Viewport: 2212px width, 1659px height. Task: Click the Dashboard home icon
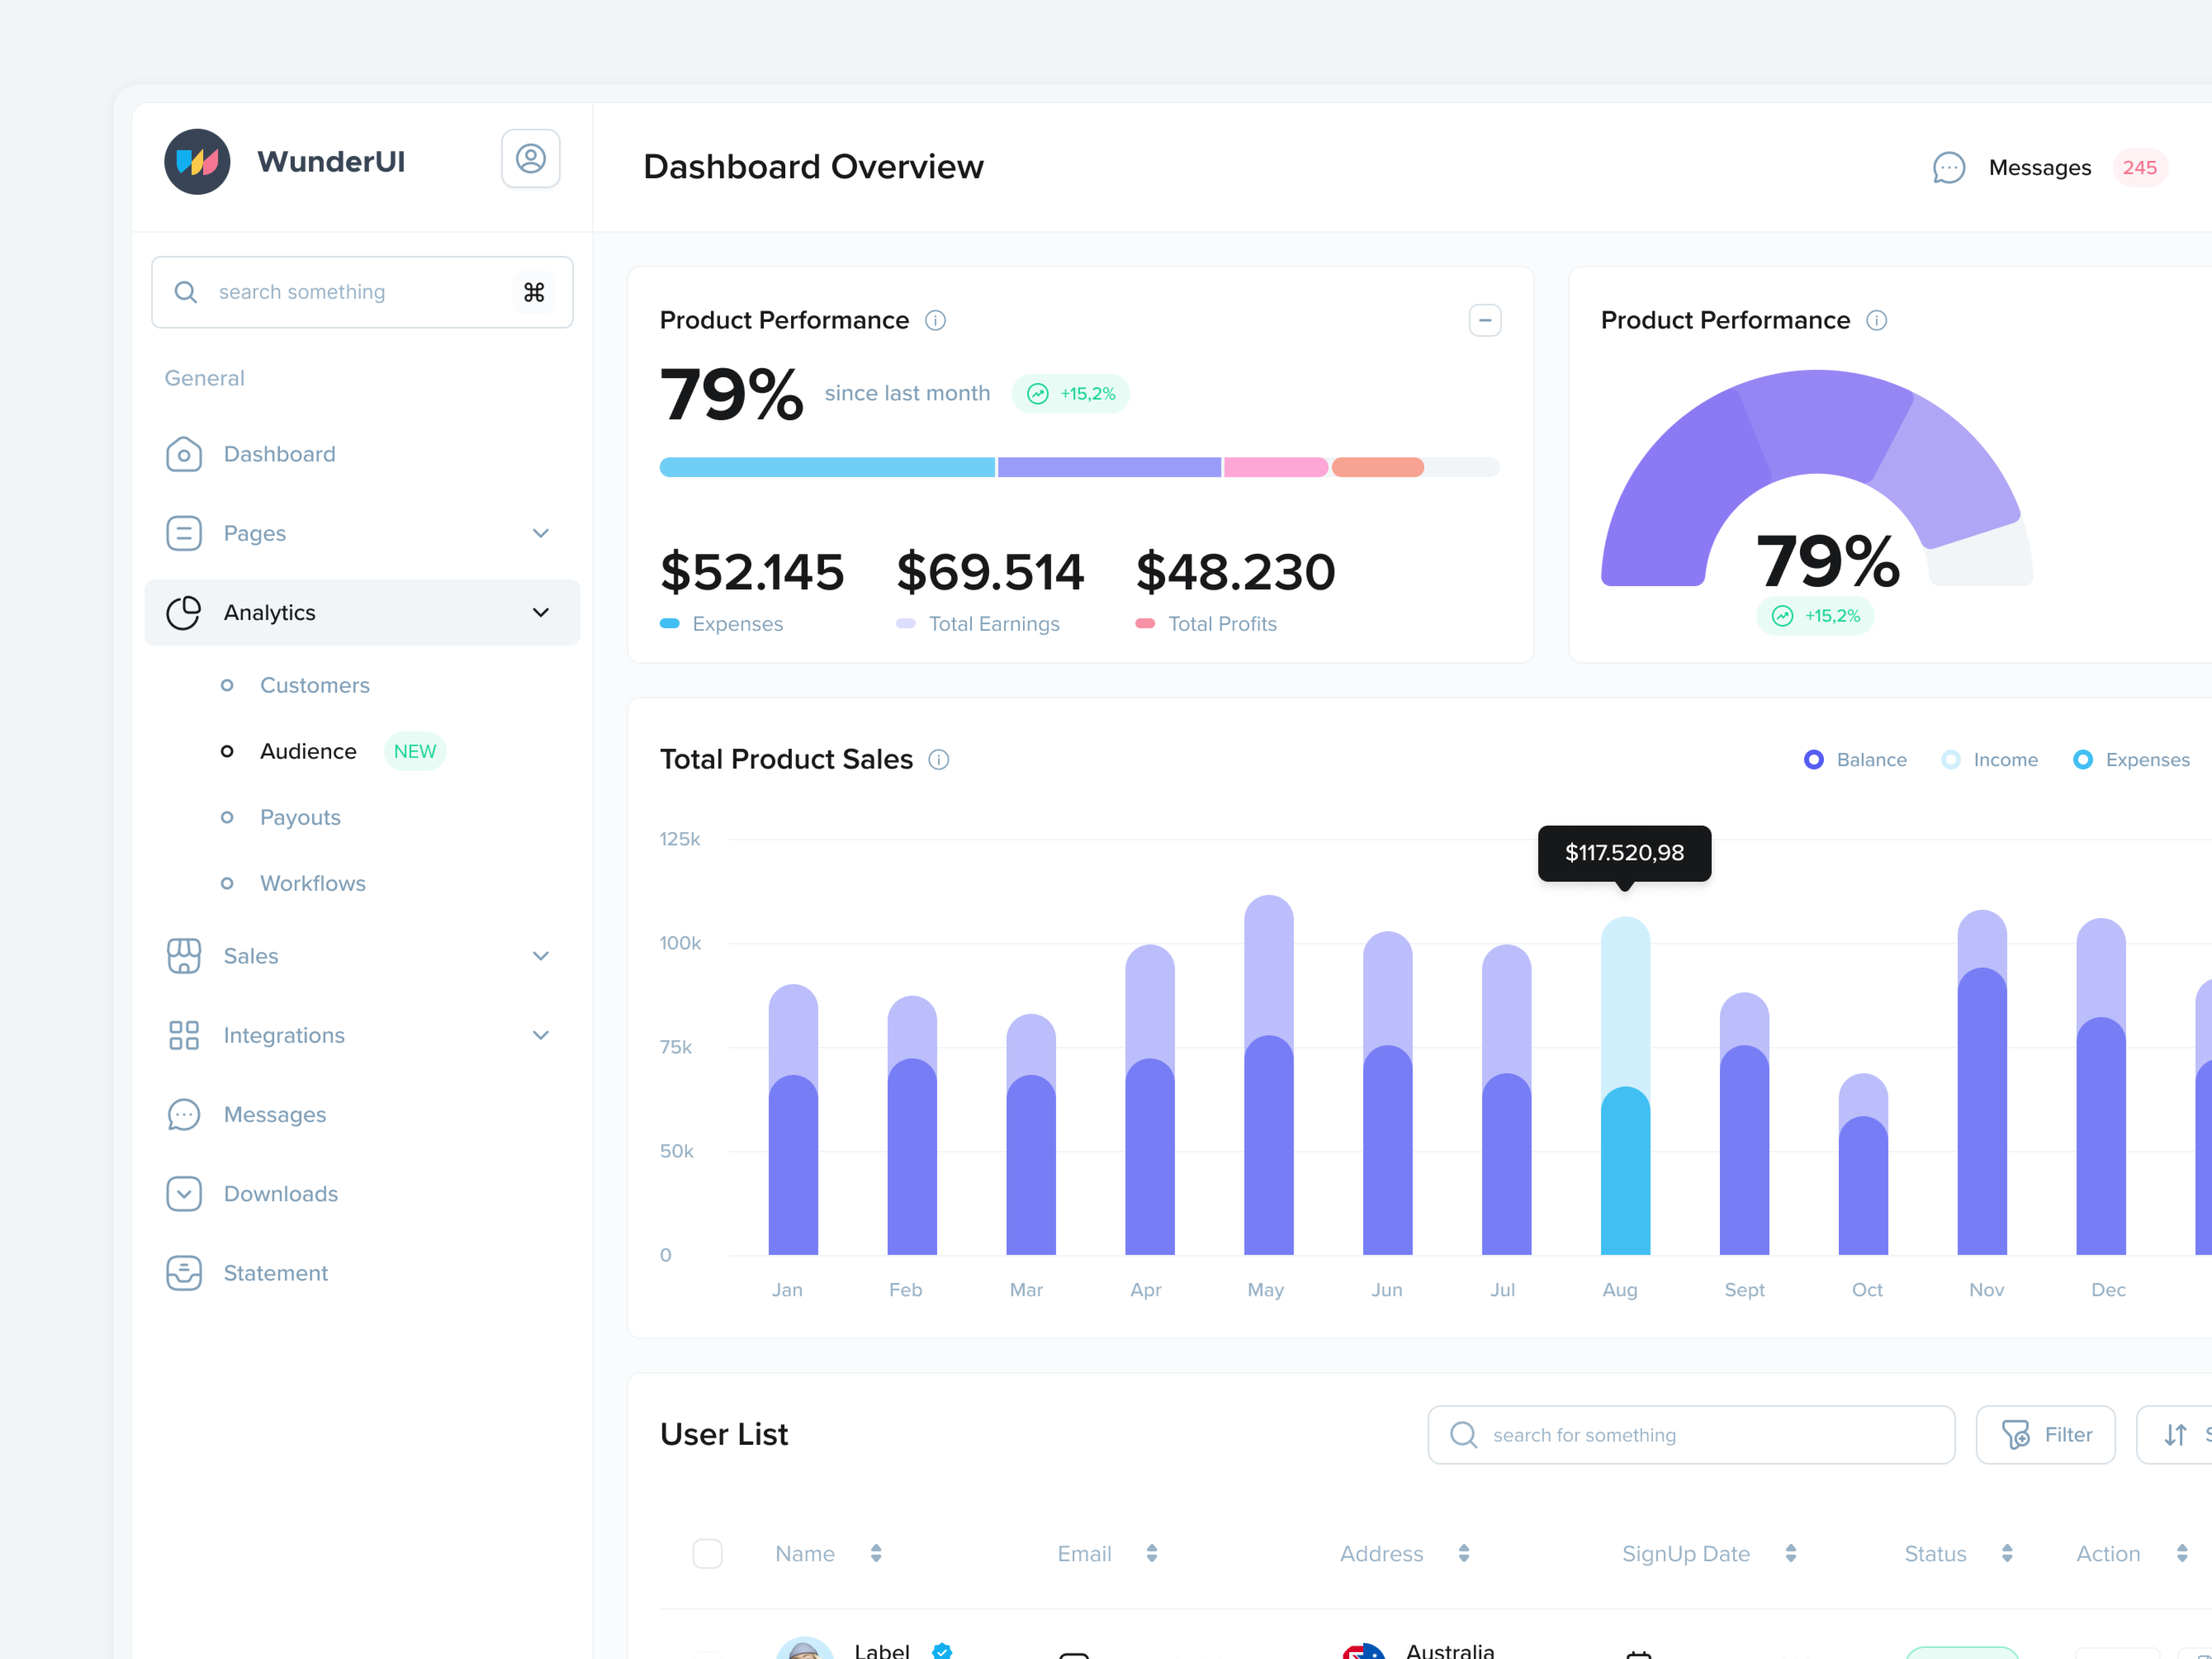click(x=184, y=454)
